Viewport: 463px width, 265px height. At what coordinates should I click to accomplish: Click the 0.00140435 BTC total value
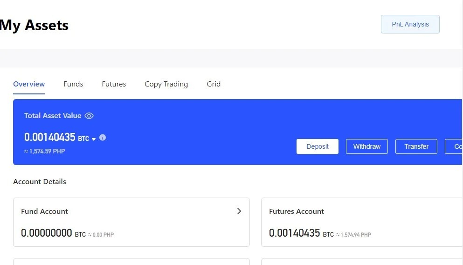coord(57,137)
